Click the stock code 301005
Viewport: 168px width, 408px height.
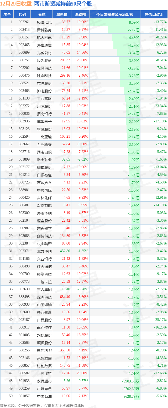pos(24,335)
